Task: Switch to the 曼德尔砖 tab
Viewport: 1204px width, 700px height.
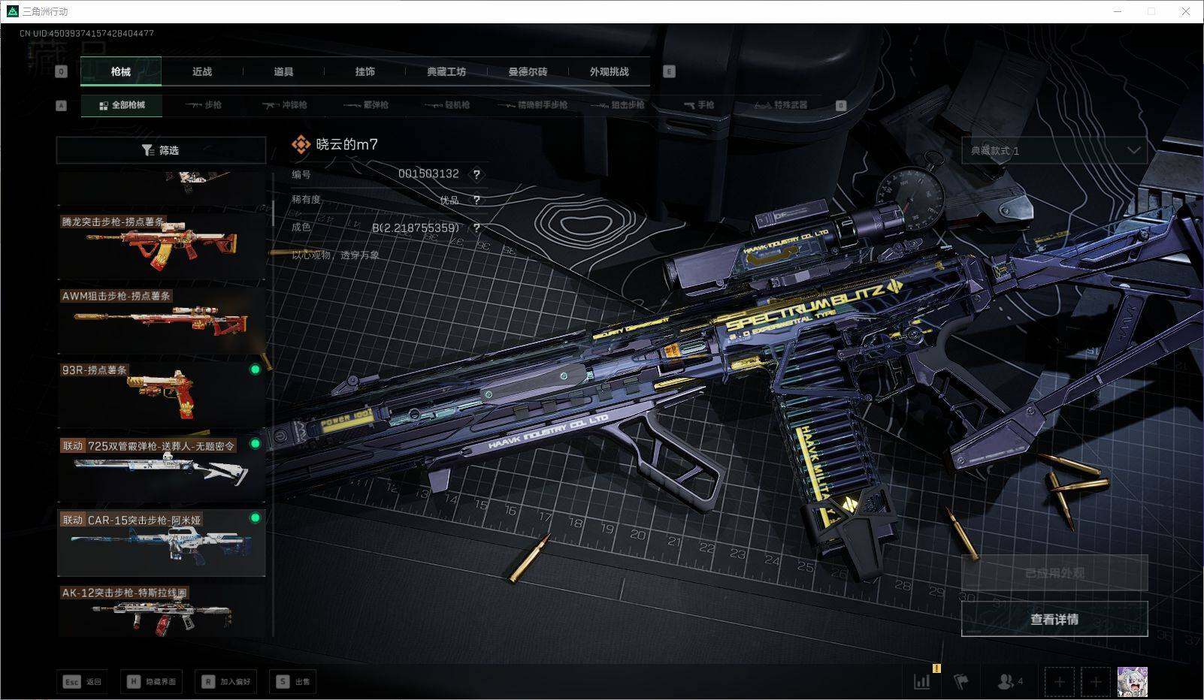Action: 528,71
